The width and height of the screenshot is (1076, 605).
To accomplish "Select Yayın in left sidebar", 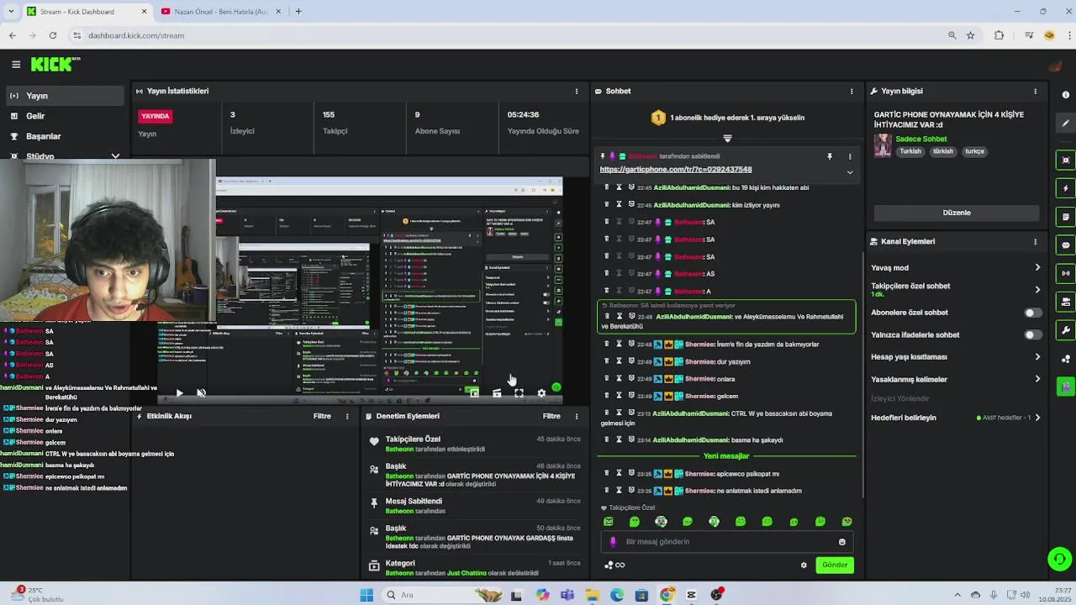I will (x=64, y=96).
